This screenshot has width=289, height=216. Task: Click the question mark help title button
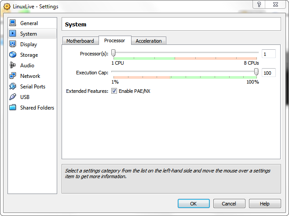(259, 4)
